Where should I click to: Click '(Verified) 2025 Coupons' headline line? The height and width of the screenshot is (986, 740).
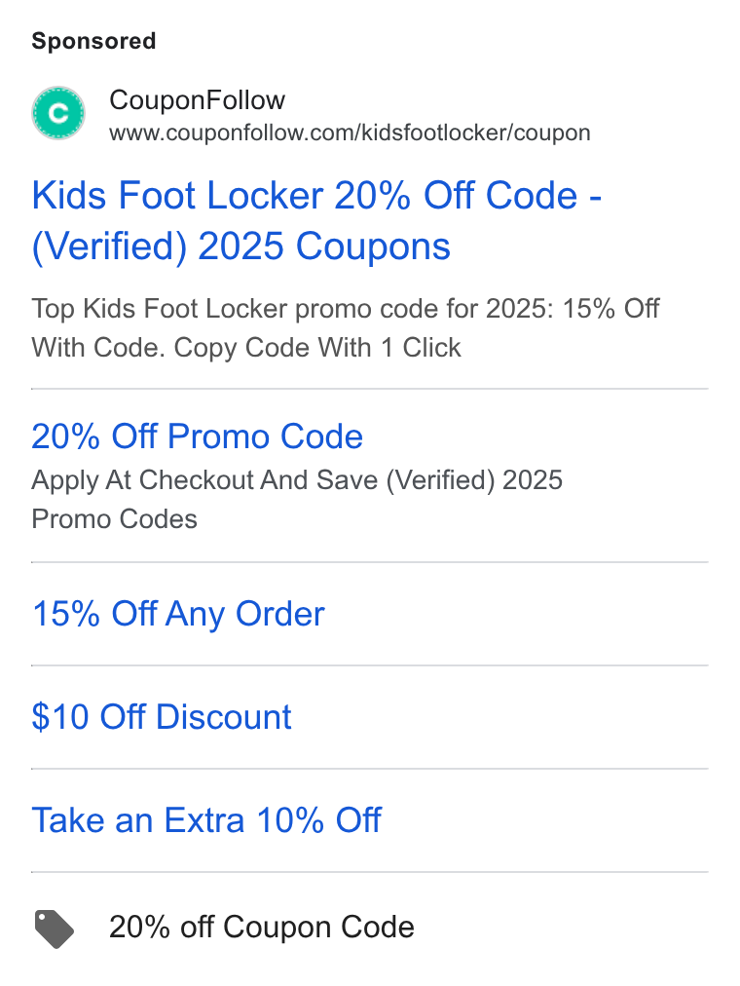coord(241,246)
